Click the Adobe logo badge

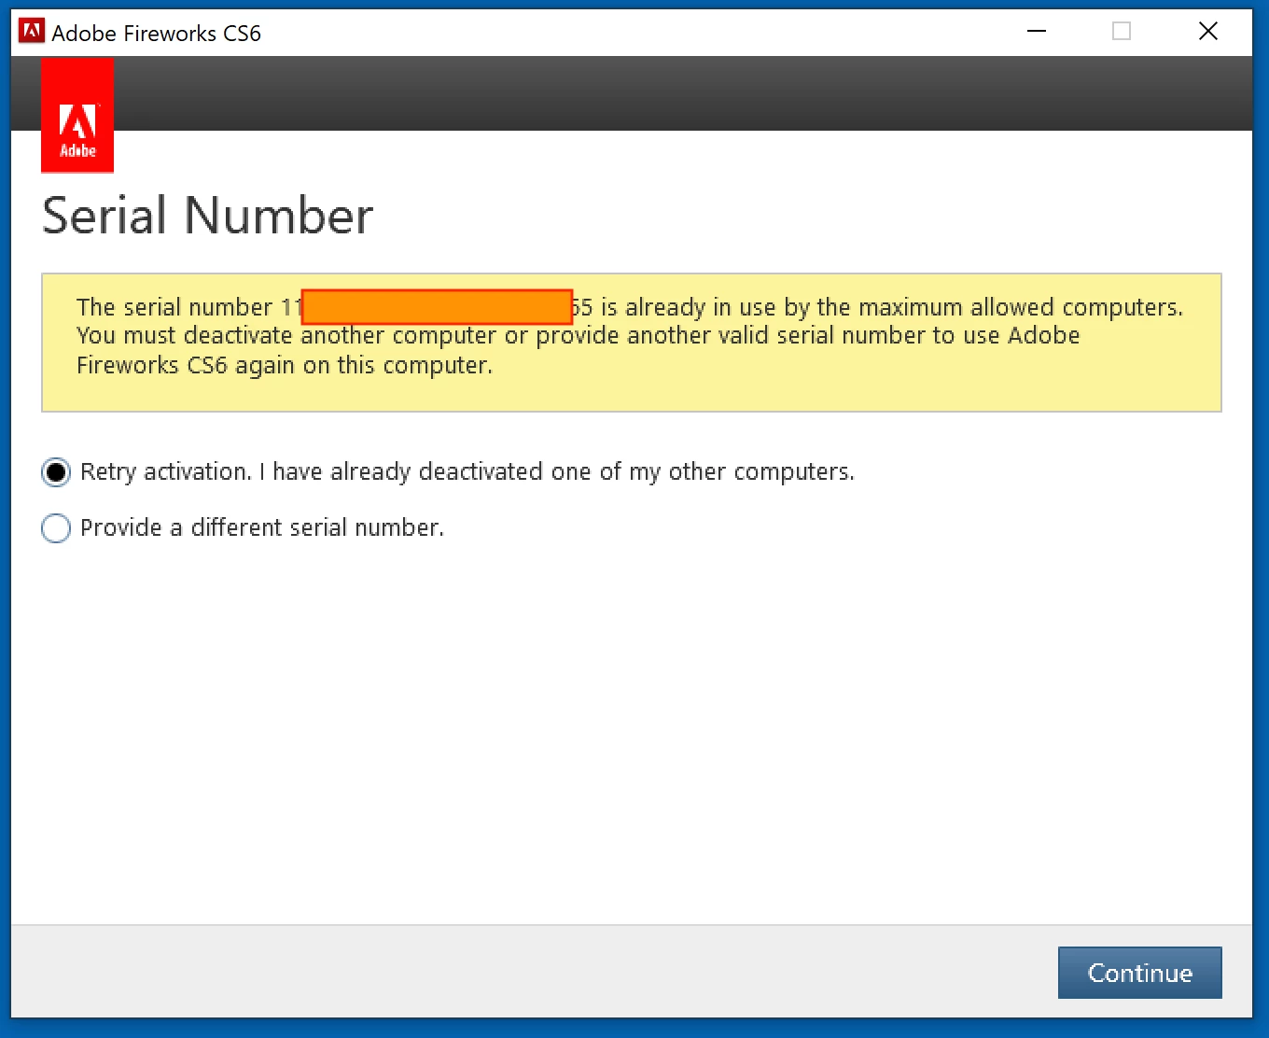tap(77, 116)
